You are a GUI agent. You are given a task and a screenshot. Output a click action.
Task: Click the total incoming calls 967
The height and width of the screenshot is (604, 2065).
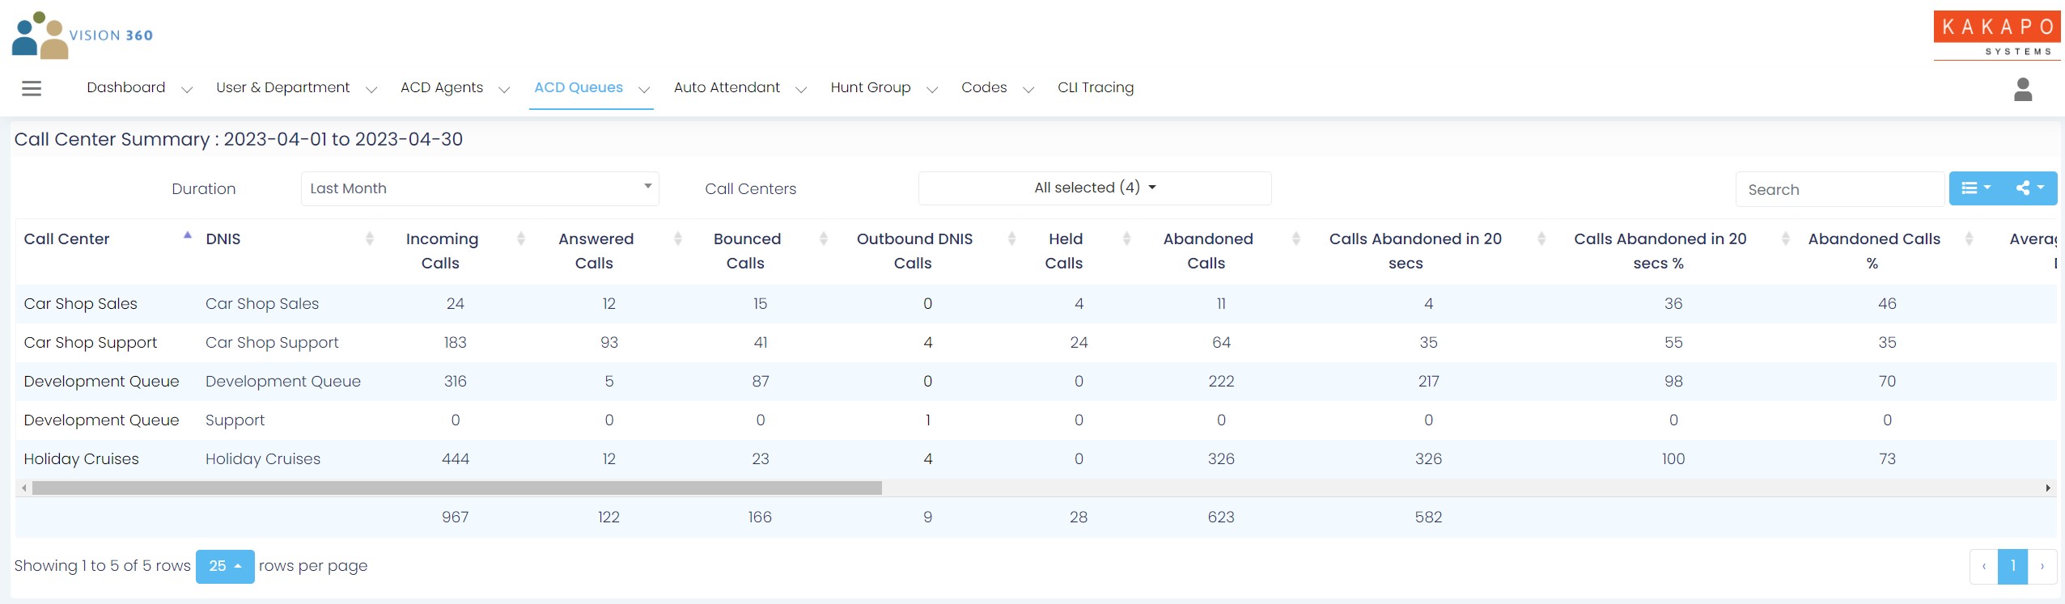pyautogui.click(x=456, y=517)
